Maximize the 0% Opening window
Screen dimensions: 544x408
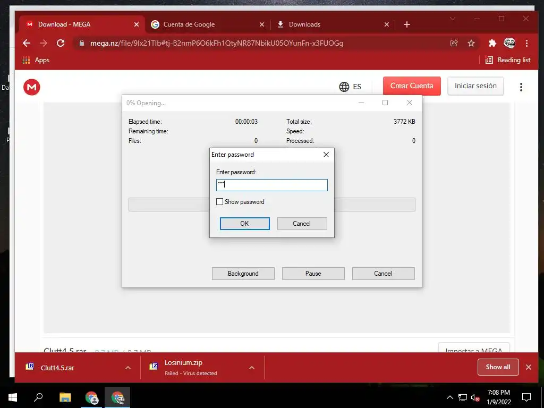pos(385,103)
